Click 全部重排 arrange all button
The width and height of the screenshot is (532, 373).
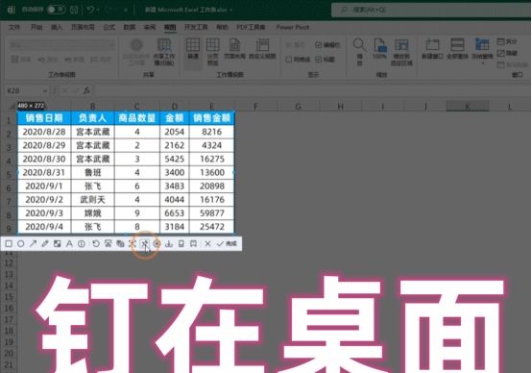click(457, 50)
